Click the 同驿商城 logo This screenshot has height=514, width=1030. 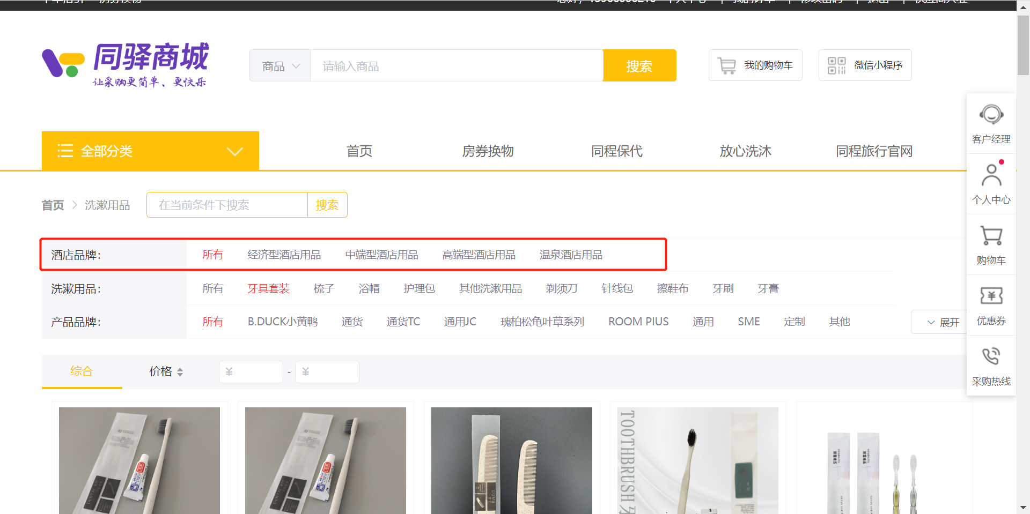coord(126,65)
